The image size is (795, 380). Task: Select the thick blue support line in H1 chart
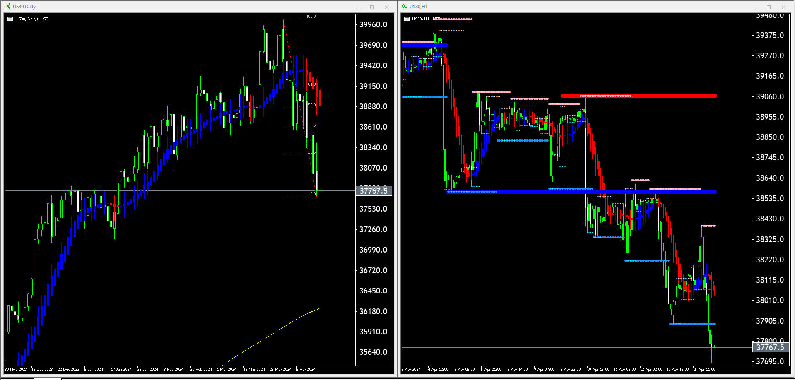tap(582, 192)
